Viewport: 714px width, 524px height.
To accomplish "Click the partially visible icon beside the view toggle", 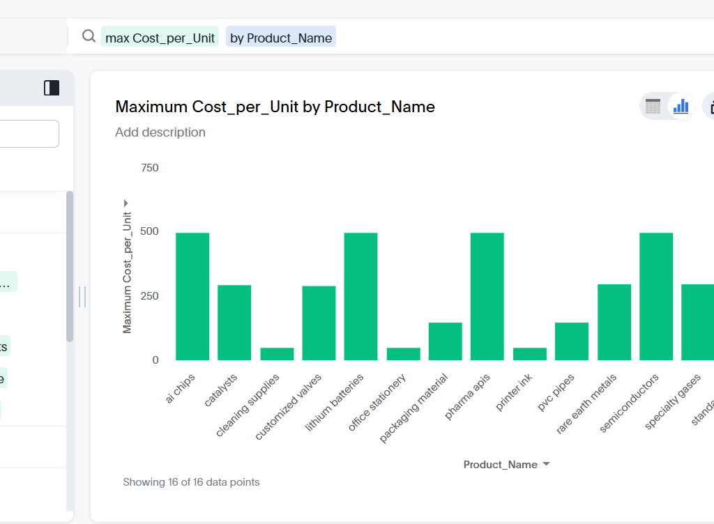I will pos(709,107).
